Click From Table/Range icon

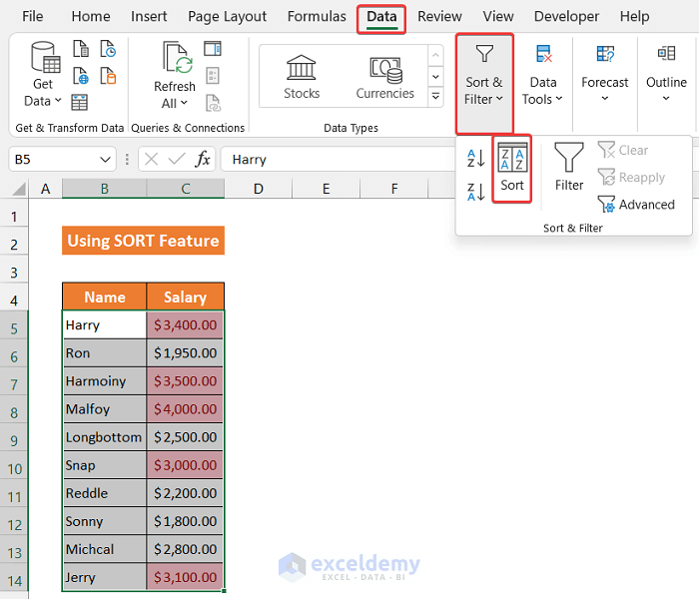click(x=79, y=103)
